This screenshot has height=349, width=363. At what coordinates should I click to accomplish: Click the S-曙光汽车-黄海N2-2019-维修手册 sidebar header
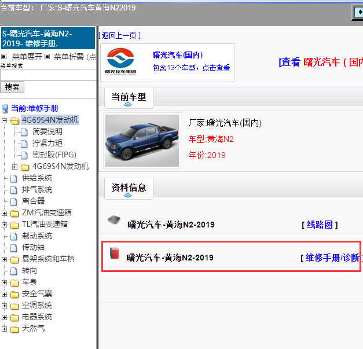tap(48, 38)
